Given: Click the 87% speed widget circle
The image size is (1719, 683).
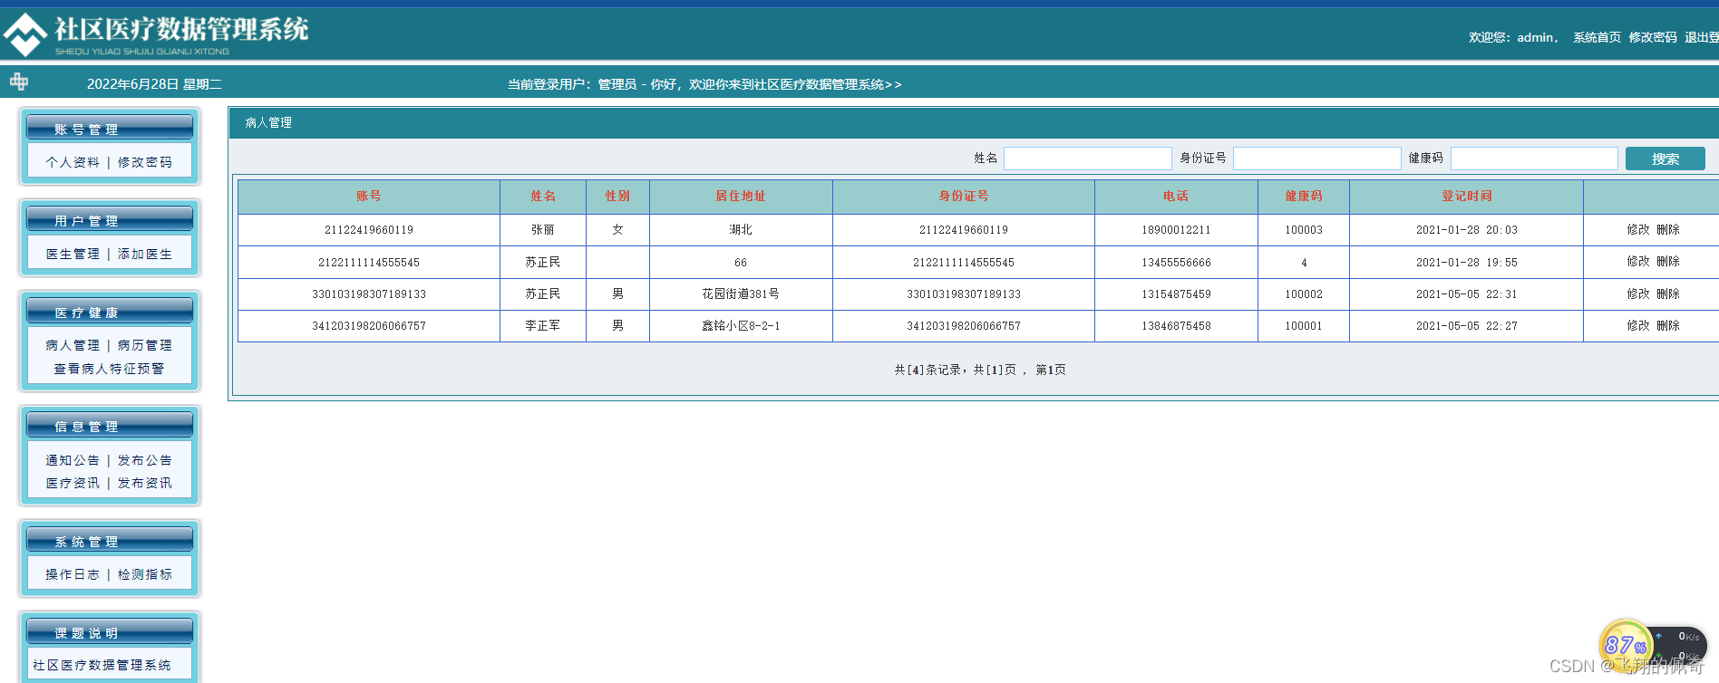Looking at the screenshot, I should click(1625, 645).
